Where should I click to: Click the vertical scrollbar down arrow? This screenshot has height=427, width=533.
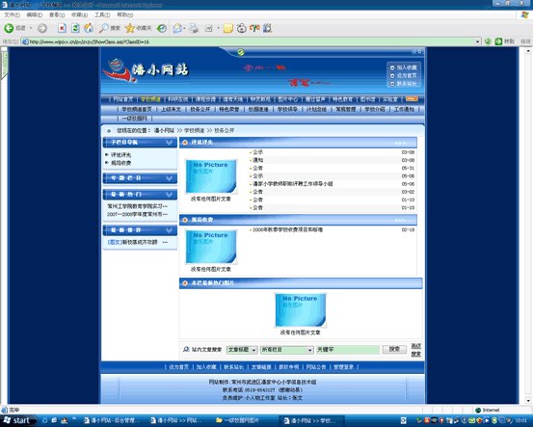(x=528, y=401)
